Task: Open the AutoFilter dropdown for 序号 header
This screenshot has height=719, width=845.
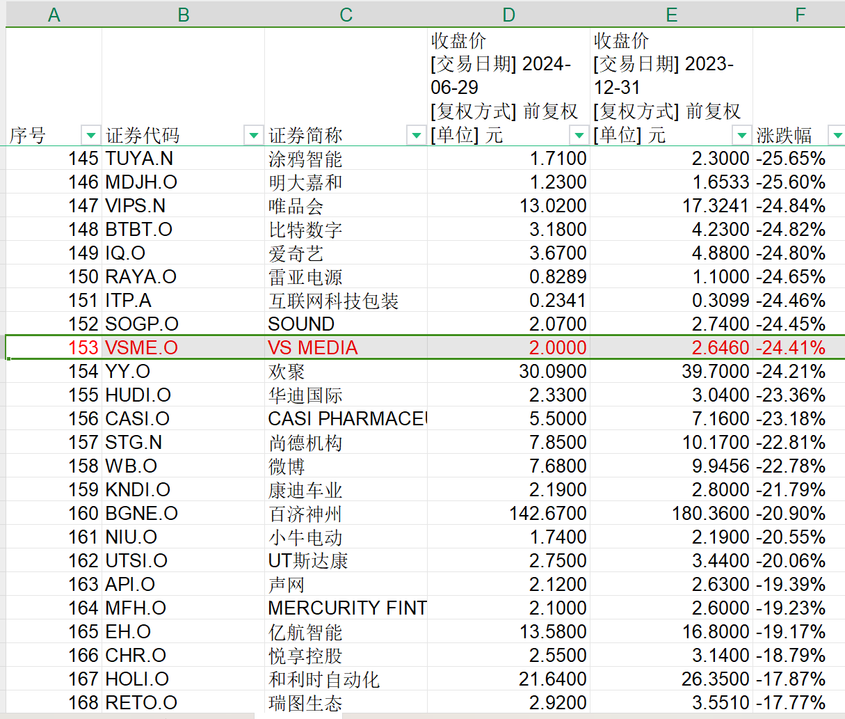Action: pos(90,135)
